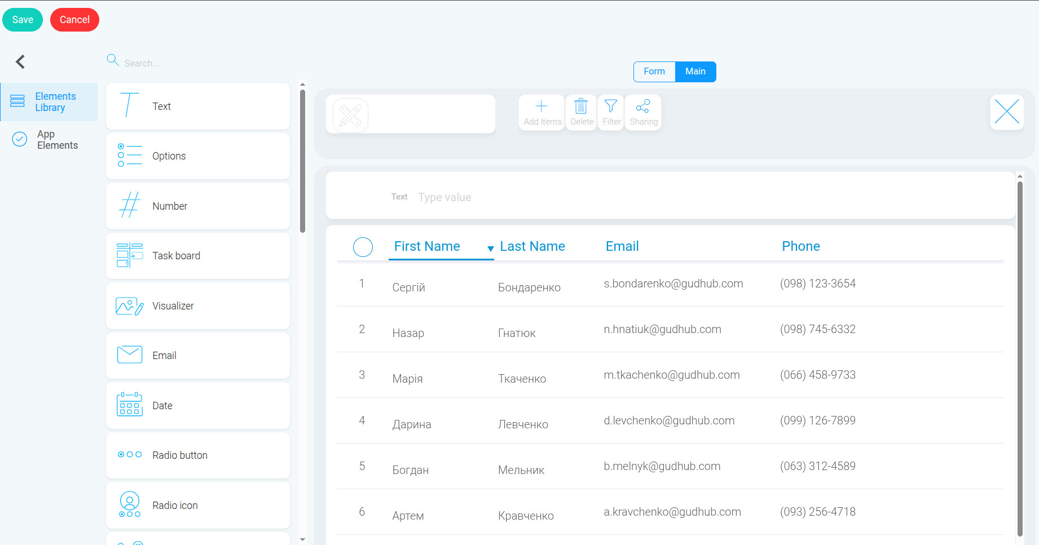The height and width of the screenshot is (545, 1039).
Task: Switch to the Form tab
Action: tap(654, 72)
